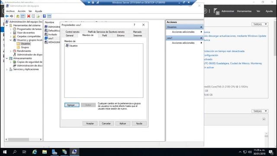This screenshot has width=277, height=156.
Task: Click the Up one level folder icon
Action: point(18,16)
